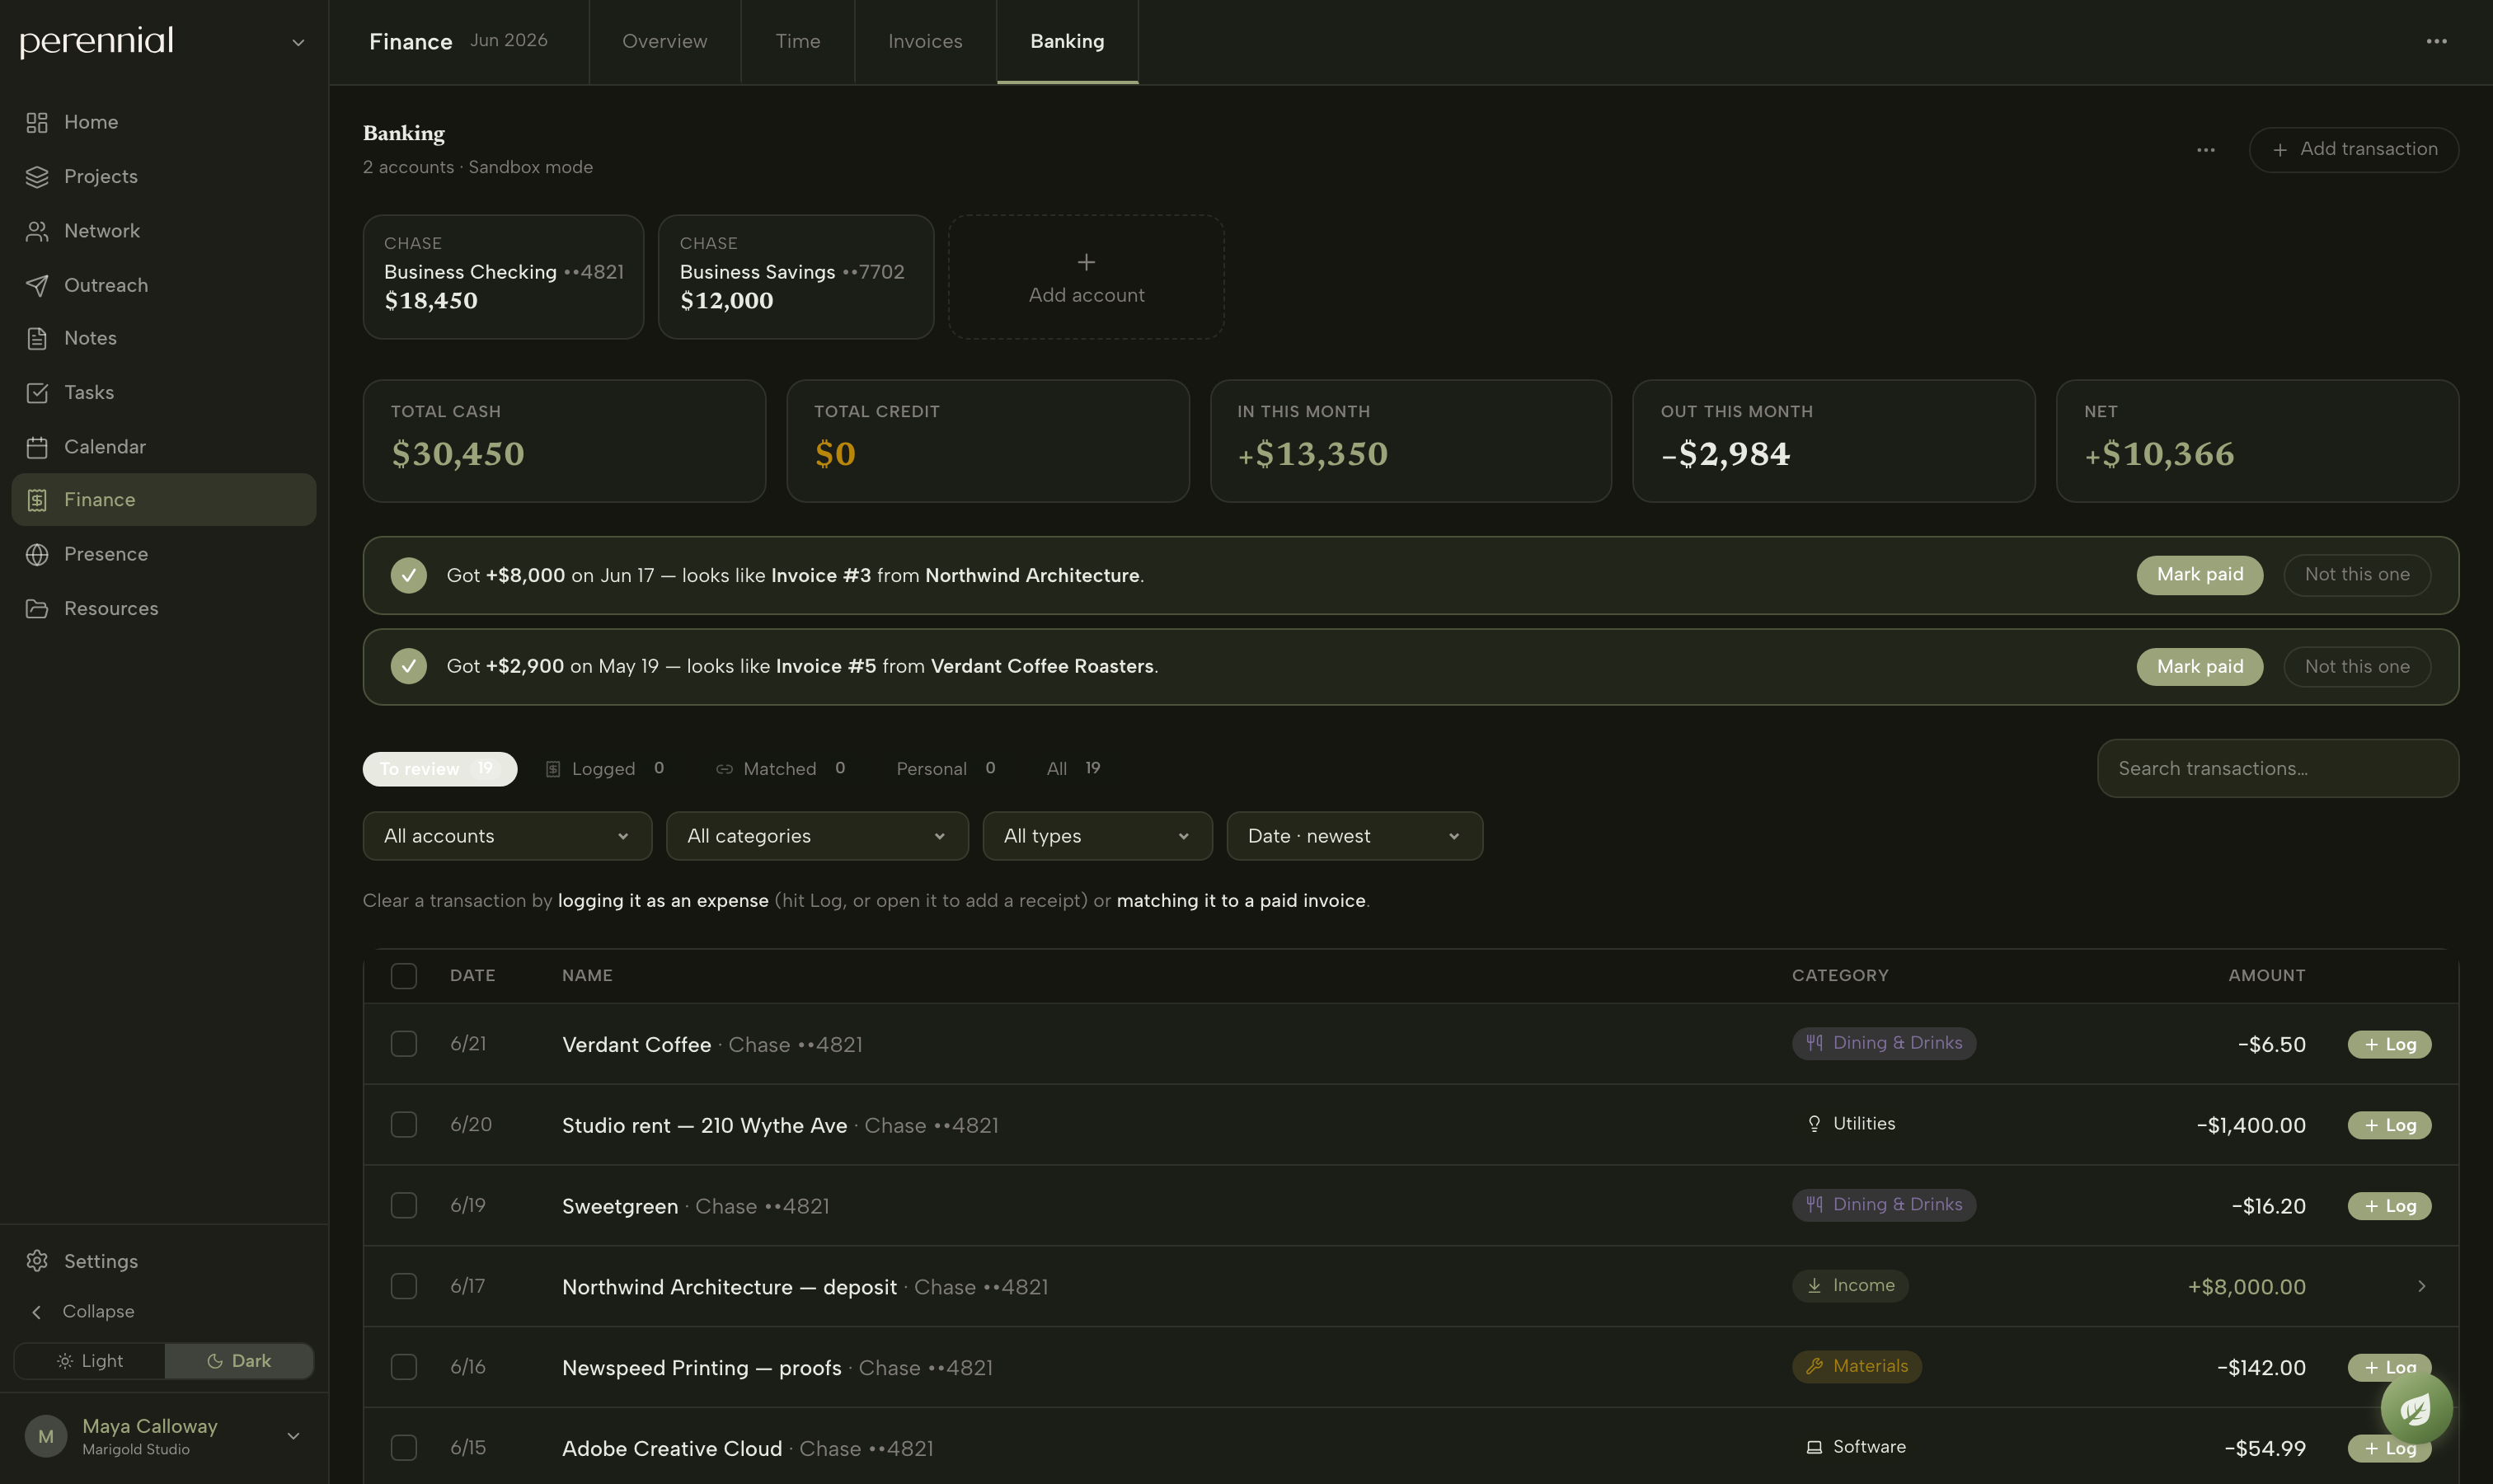2493x1484 pixels.
Task: Switch to the Invoices tab
Action: coord(925,41)
